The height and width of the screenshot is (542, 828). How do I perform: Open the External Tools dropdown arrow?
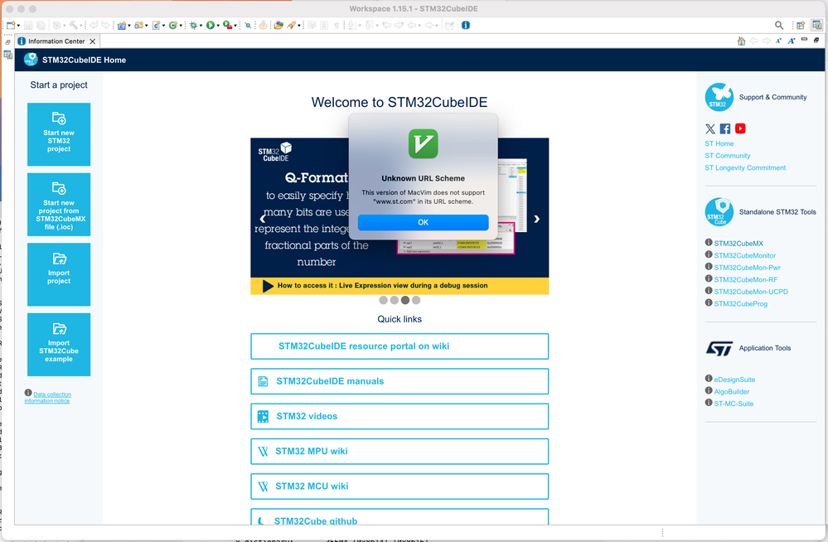click(235, 26)
